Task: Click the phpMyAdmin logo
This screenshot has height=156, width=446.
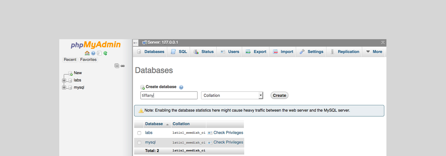Action: tap(96, 45)
